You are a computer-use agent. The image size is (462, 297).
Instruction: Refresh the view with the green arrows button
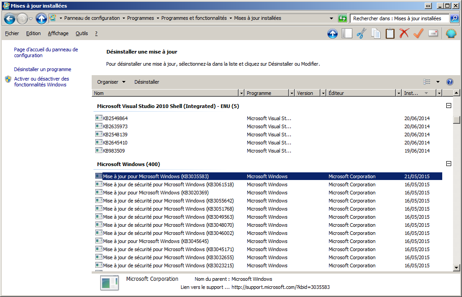342,18
